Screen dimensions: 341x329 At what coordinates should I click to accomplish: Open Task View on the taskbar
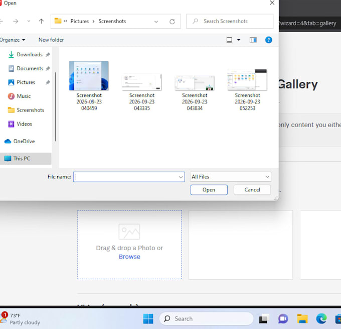(x=263, y=319)
